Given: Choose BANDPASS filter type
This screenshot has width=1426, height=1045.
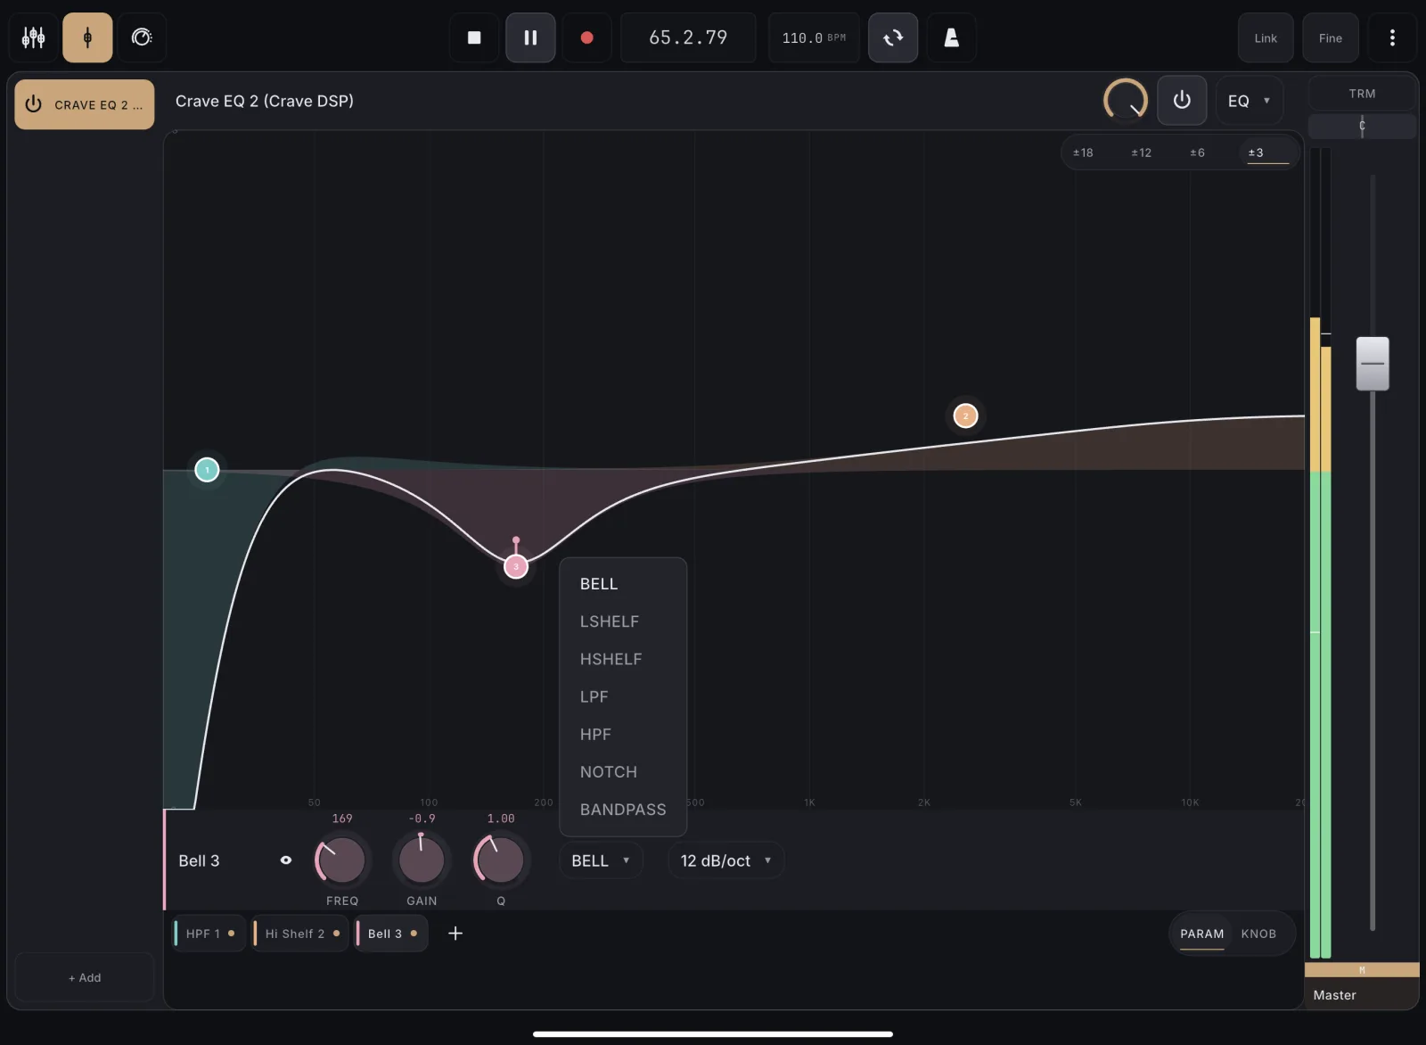Looking at the screenshot, I should (622, 810).
